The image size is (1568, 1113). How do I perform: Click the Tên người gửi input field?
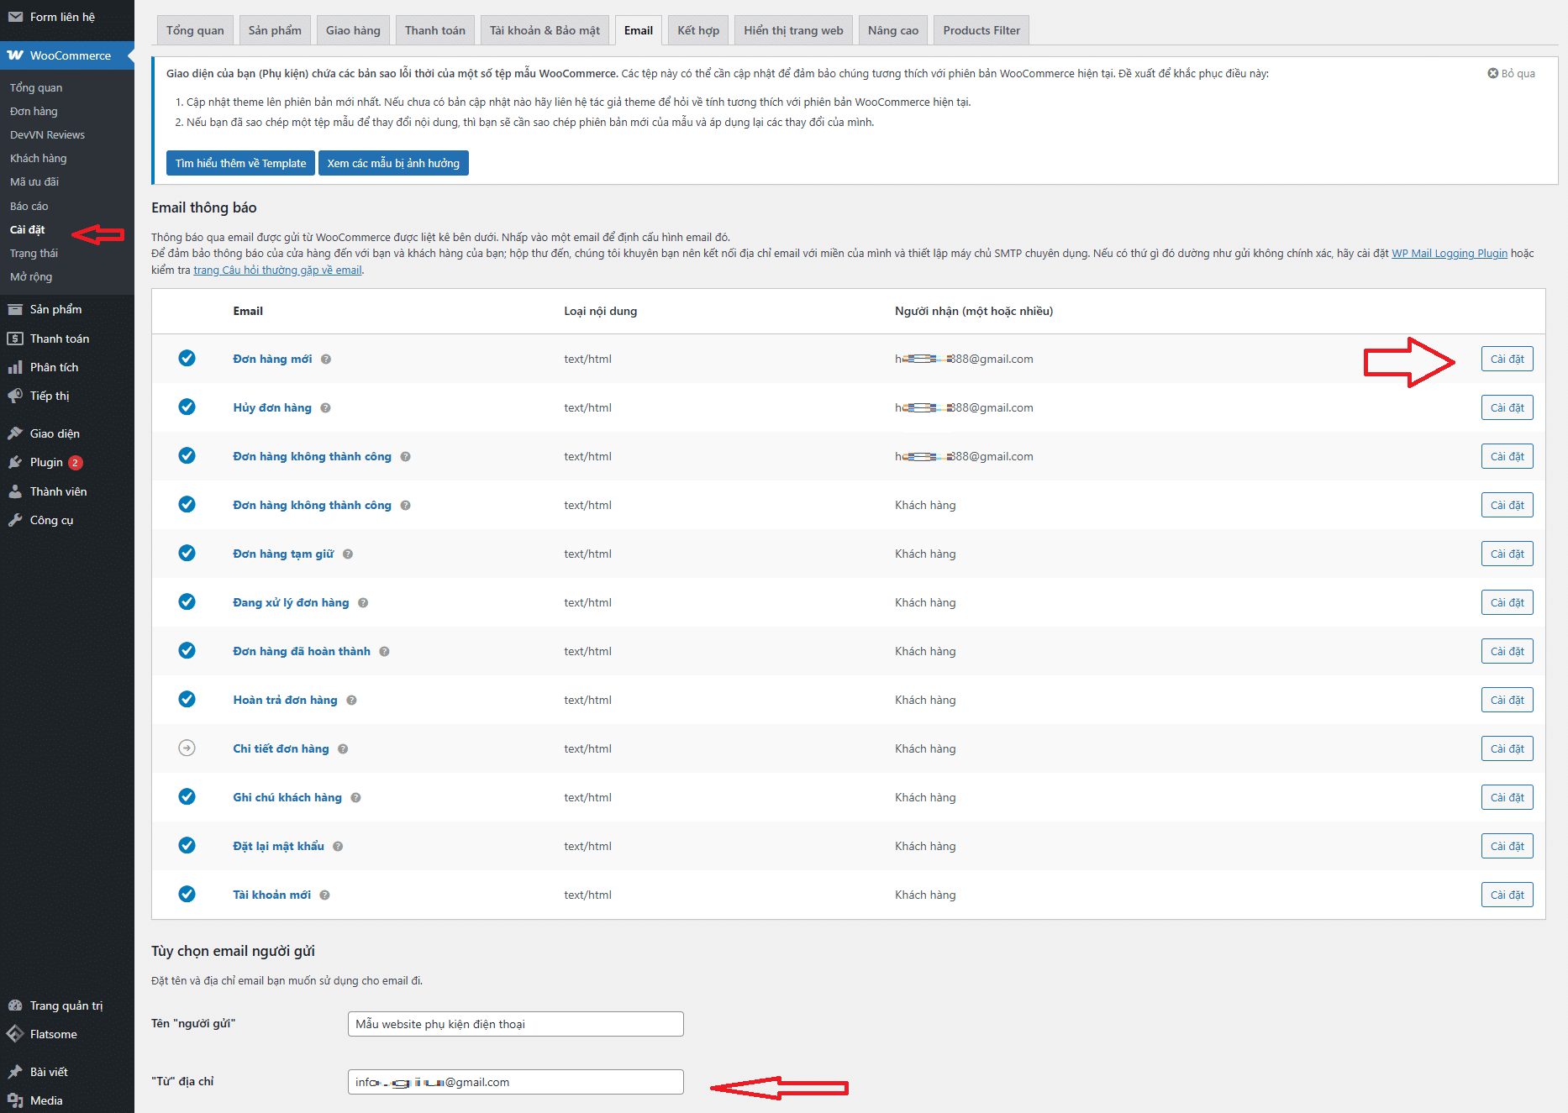515,1024
